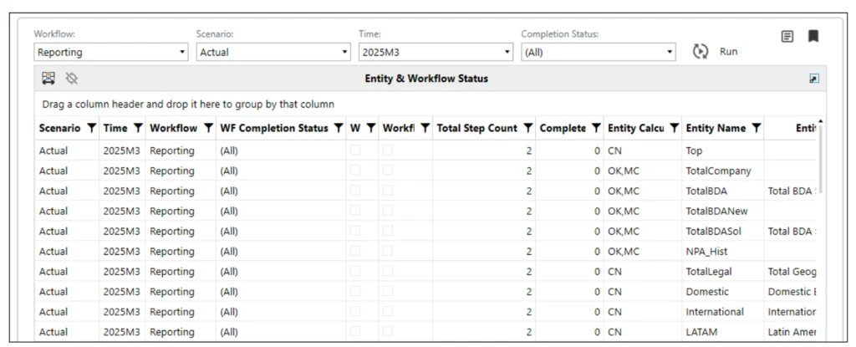Viewport: 856px width, 347px height.
Task: Sort by WF Completion Status column header
Action: (273, 129)
